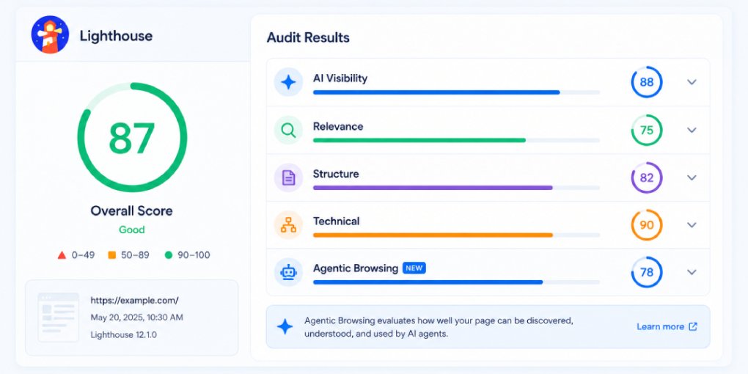Click the sparkle icon in info banner
Viewport: 748px width, 374px height.
285,327
